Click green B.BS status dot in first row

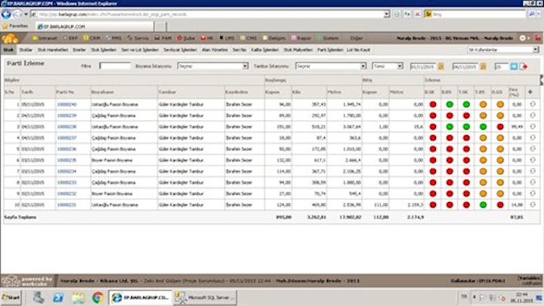coord(449,104)
